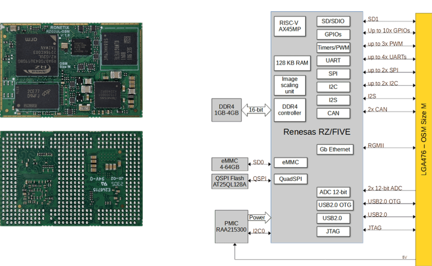Select the boxed JTAG block

[x=333, y=232]
